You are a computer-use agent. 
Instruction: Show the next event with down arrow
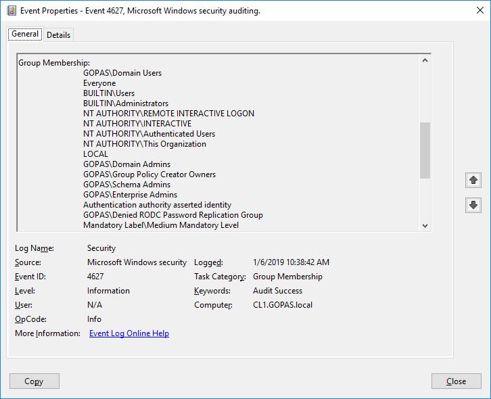[473, 205]
